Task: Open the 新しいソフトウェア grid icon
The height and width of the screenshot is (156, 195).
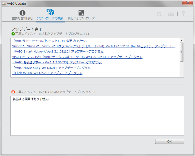Action: (x=81, y=13)
